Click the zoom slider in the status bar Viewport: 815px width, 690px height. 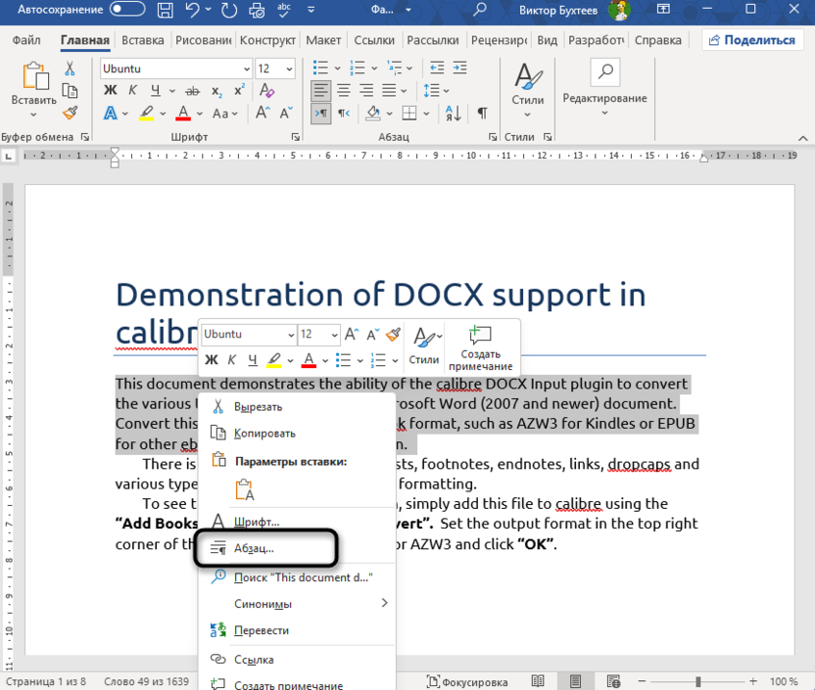(x=697, y=681)
